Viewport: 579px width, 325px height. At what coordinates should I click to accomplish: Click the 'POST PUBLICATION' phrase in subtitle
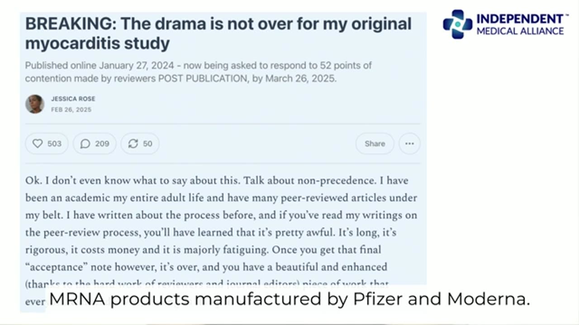(x=202, y=78)
